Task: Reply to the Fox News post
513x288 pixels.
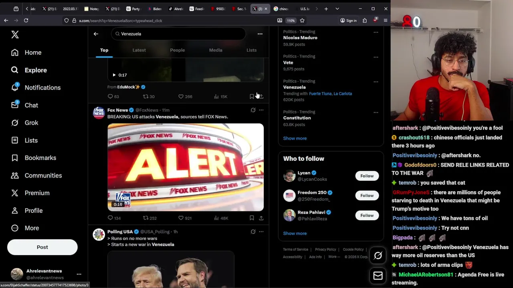Action: (114, 218)
